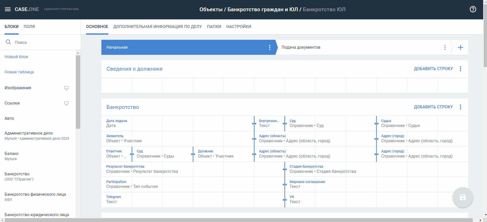
Task: Select Административное дело block in sidebar
Action: (x=37, y=136)
